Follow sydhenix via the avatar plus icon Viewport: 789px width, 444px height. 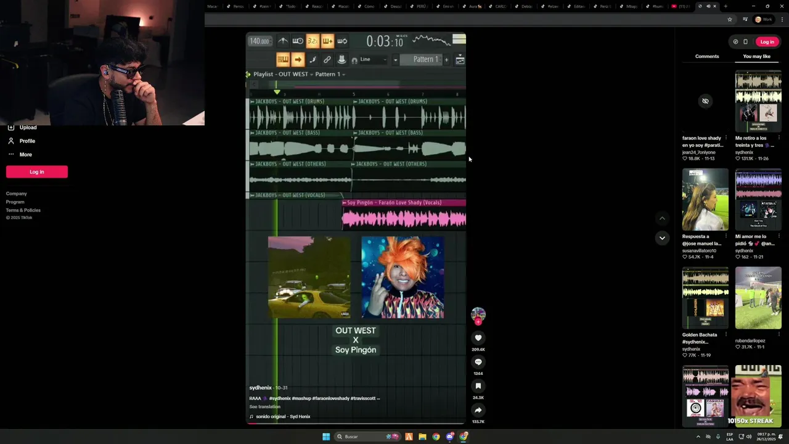[478, 322]
